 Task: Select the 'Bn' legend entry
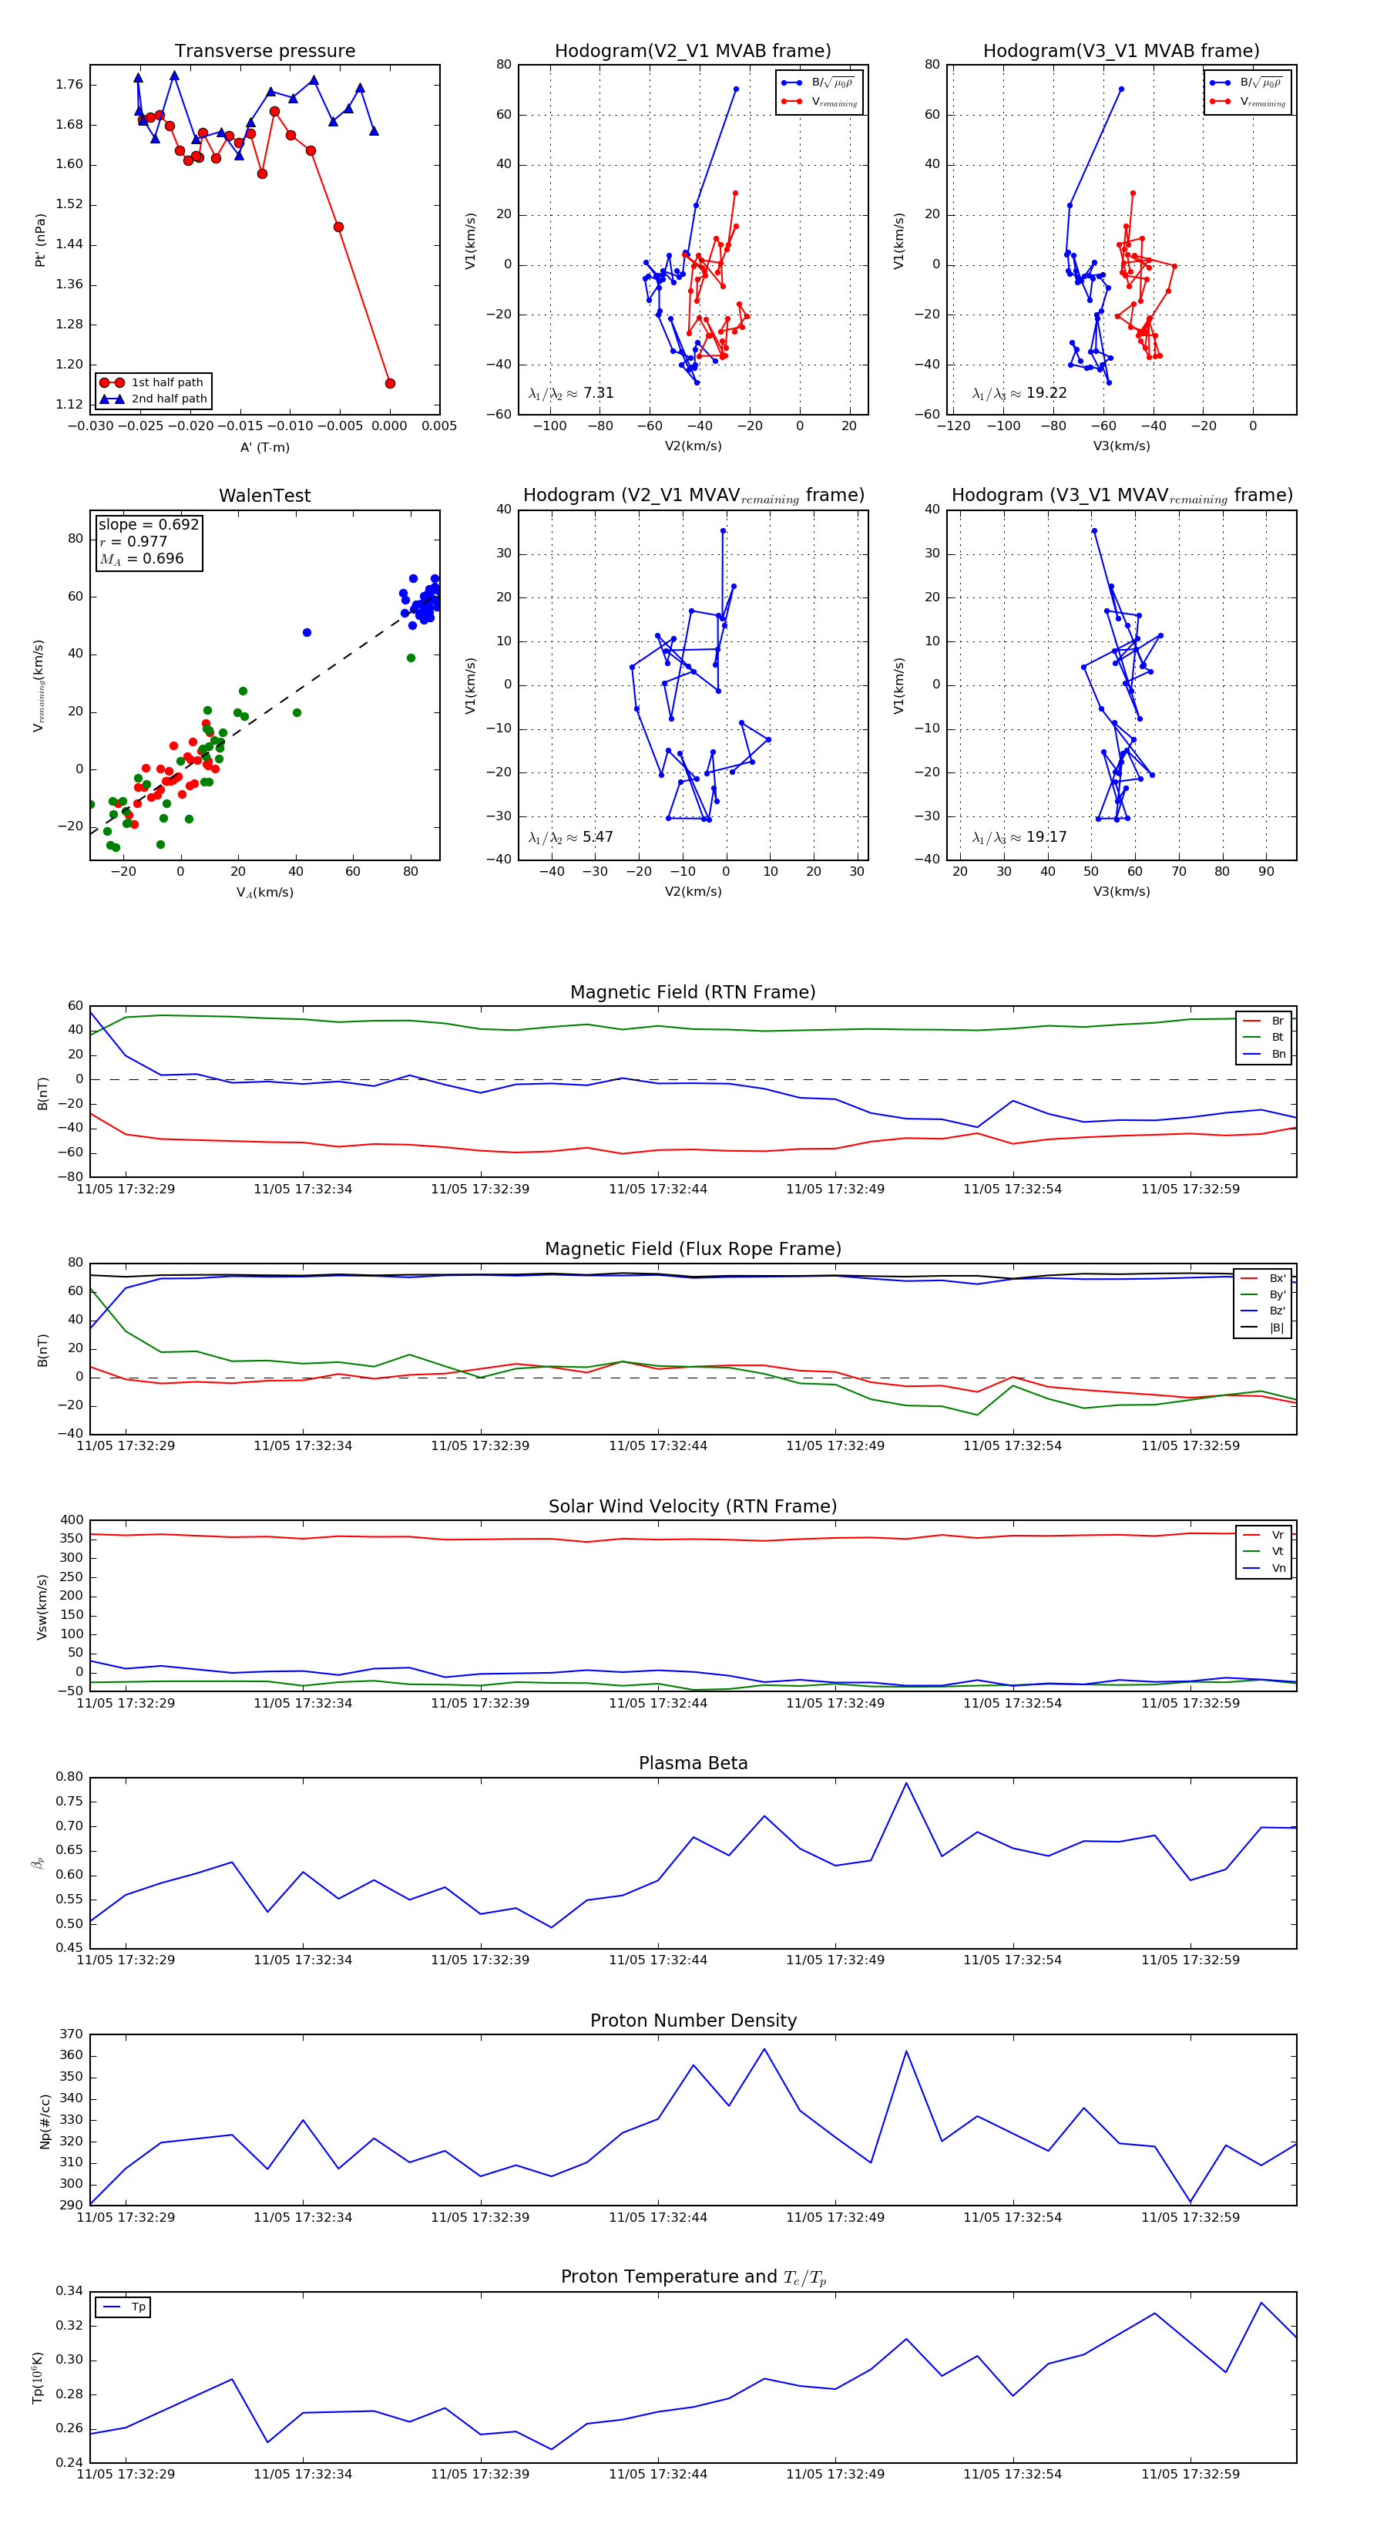pos(1264,1054)
